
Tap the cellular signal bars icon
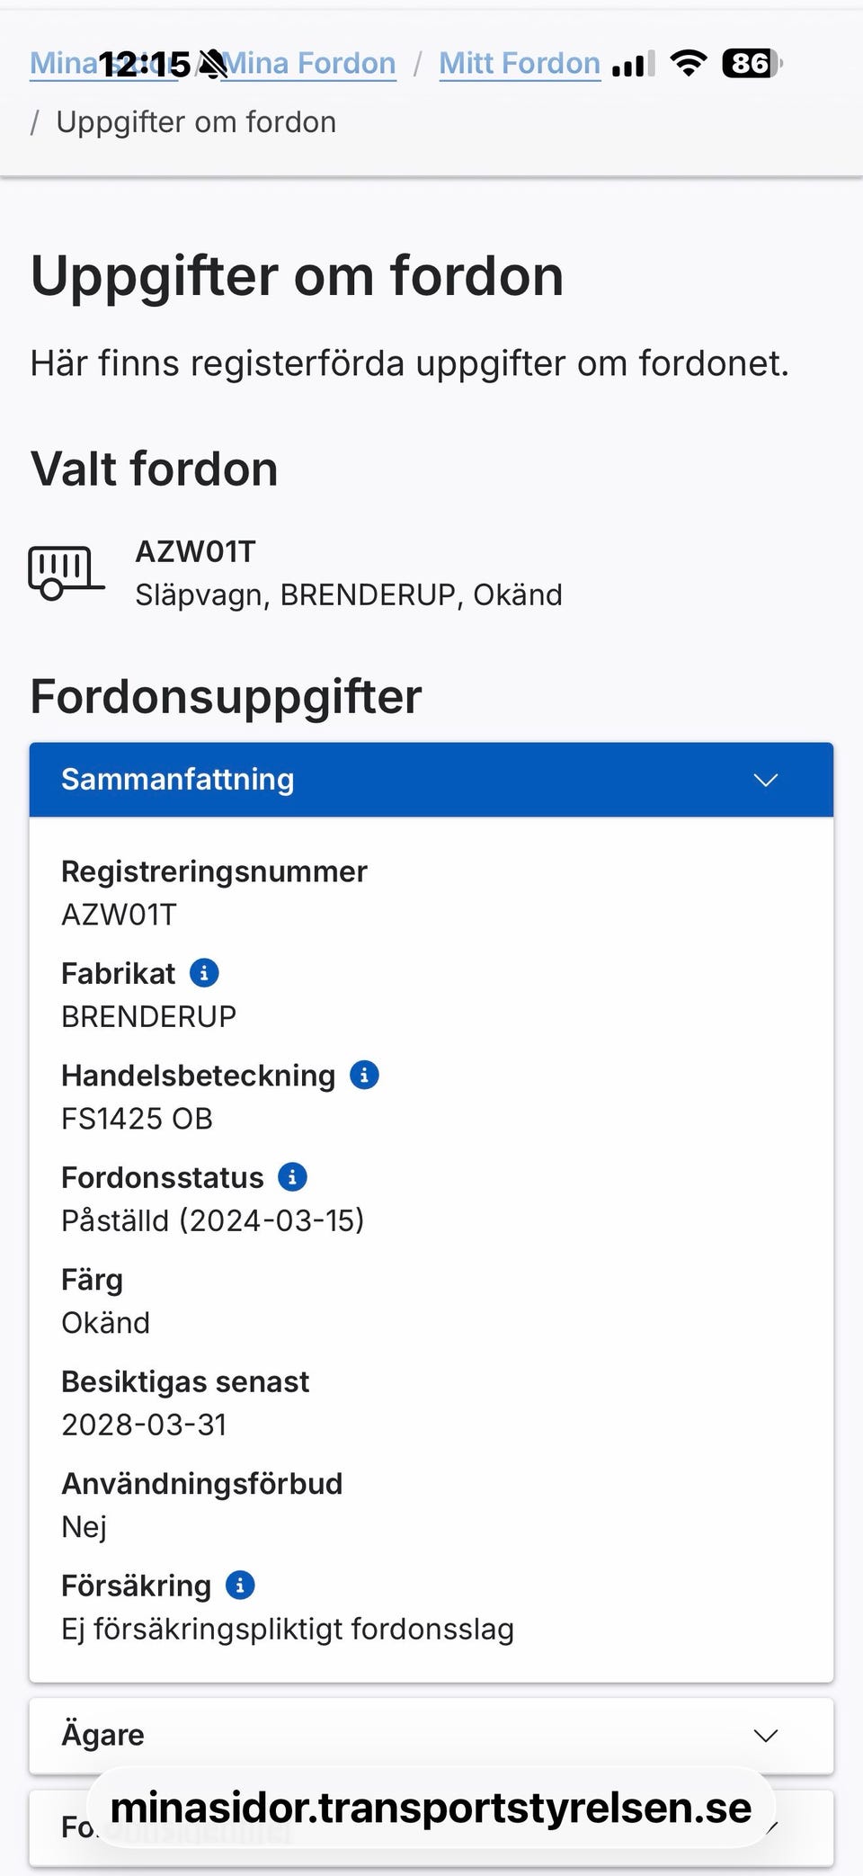633,65
